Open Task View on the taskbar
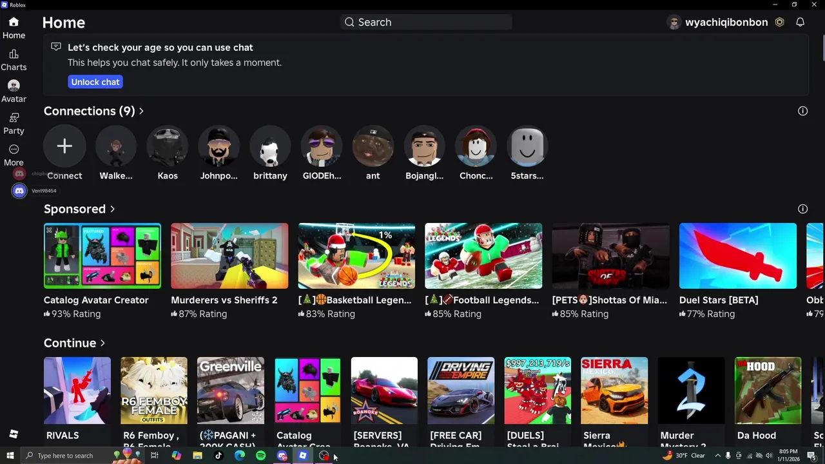 coord(155,456)
